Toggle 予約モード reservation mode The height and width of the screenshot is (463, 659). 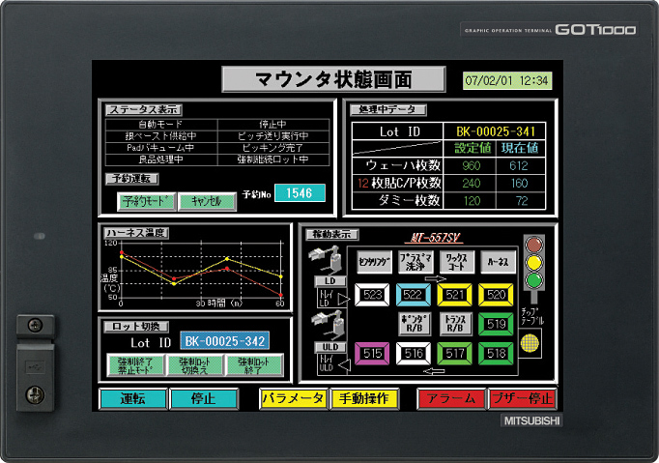pyautogui.click(x=140, y=201)
